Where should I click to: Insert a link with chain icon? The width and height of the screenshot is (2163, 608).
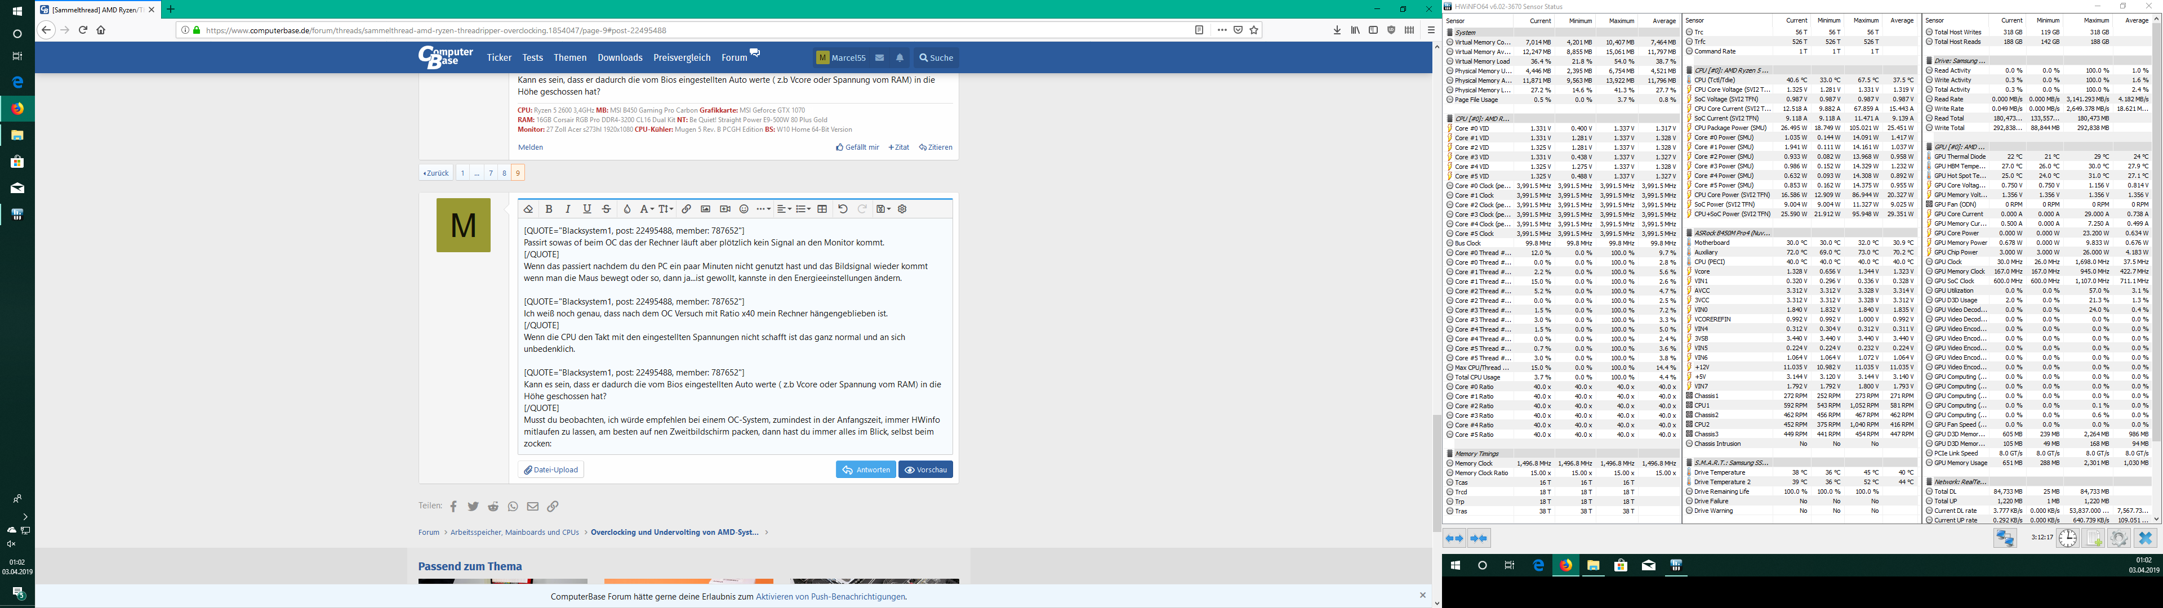point(686,209)
